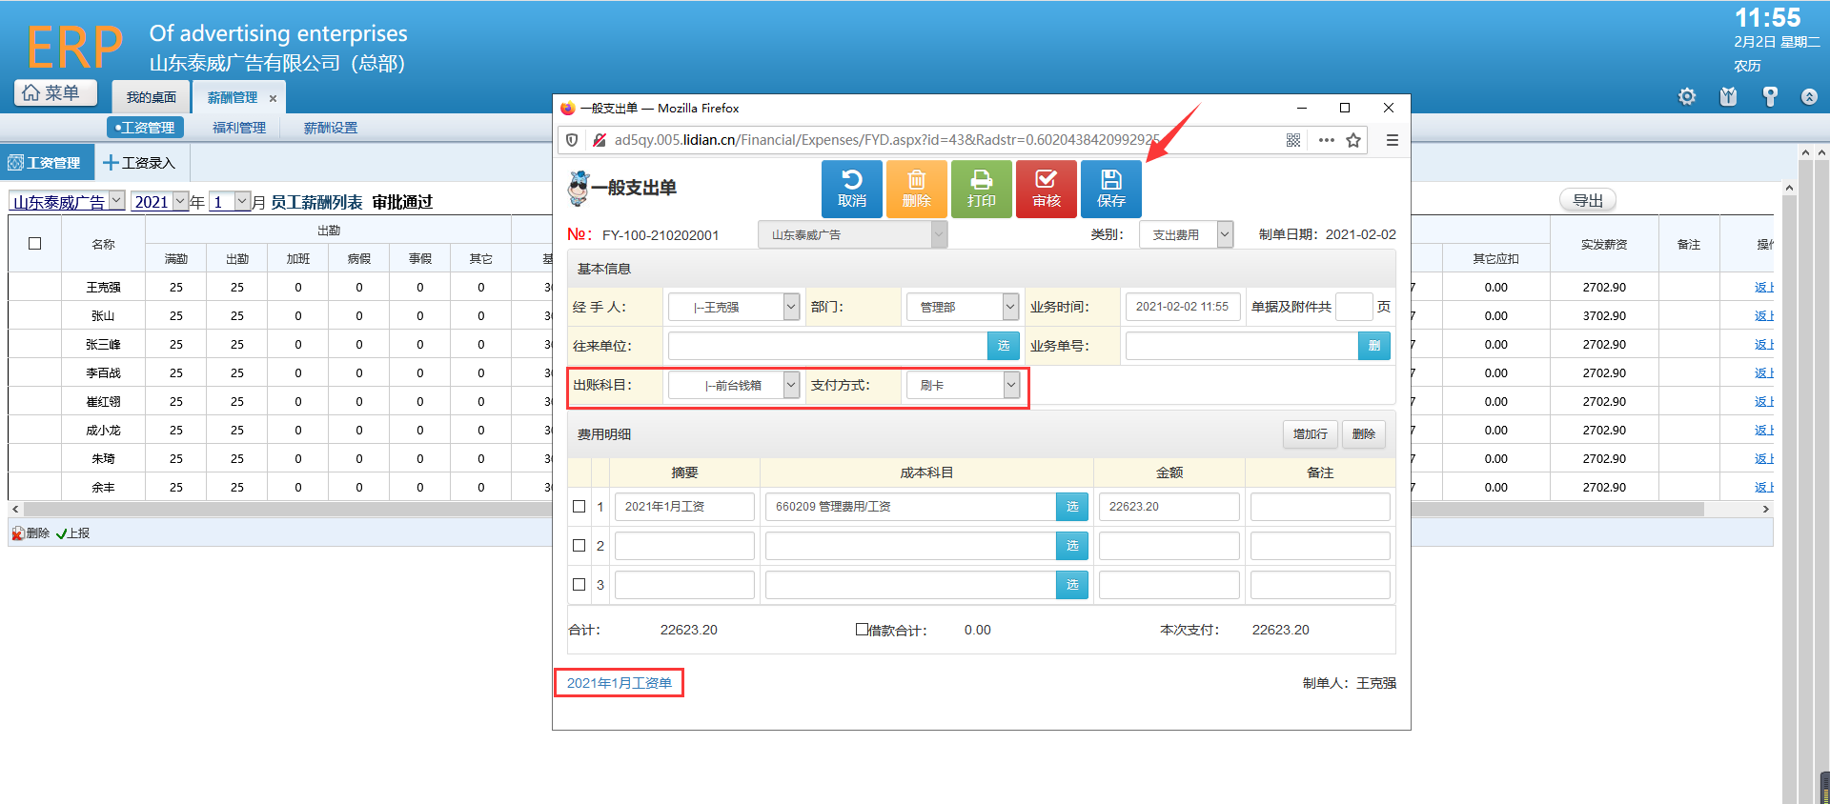Click the home 菜单 button
This screenshot has height=804, width=1830.
click(x=55, y=92)
